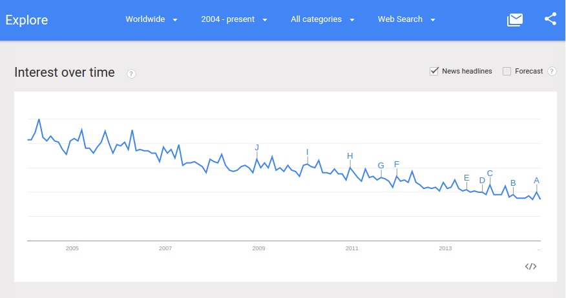Select news headline marker J on chart

(x=257, y=148)
